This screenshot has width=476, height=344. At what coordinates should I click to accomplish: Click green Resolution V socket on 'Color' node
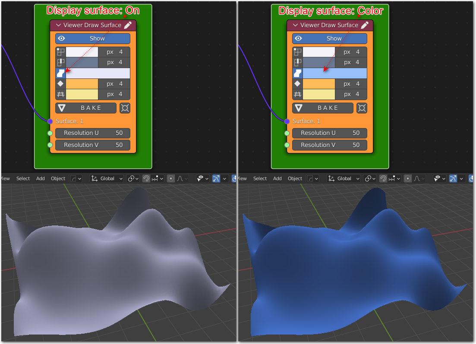287,145
